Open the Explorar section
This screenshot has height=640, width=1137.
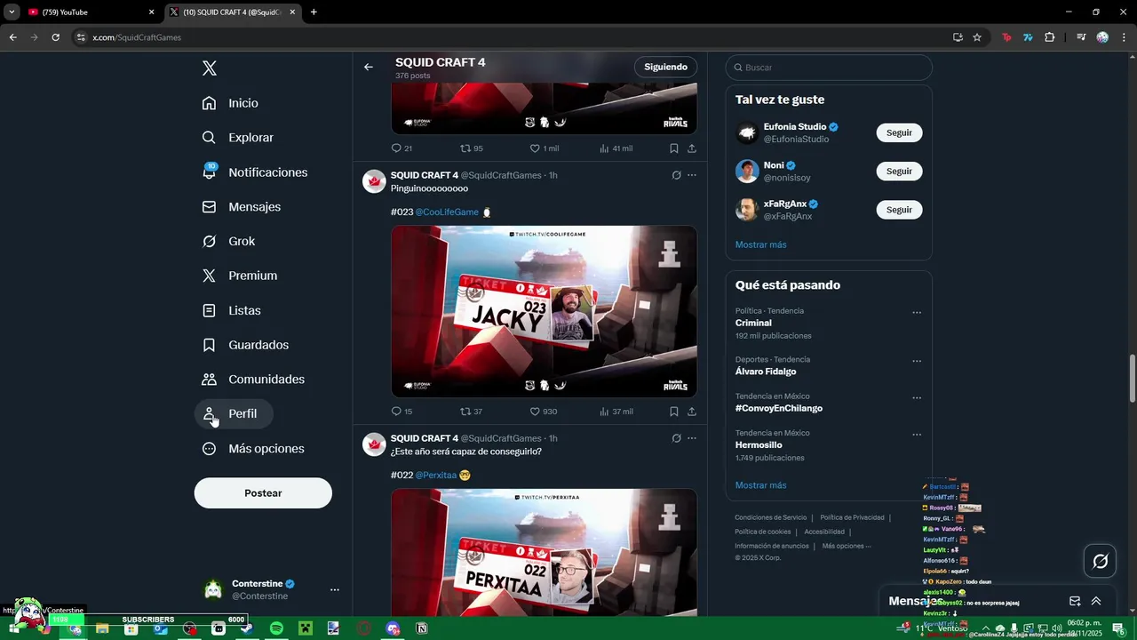click(x=238, y=138)
